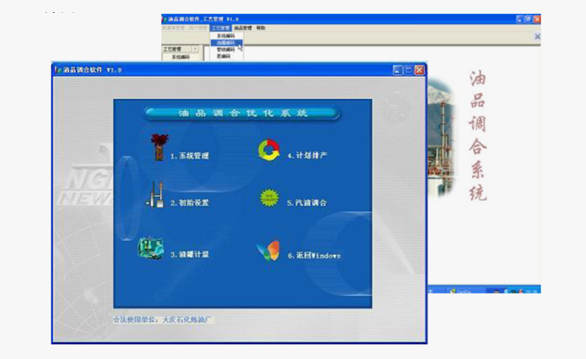Screen dimensions: 586x359
Task: Close the 油品调合软件 V1.0 front window
Action: 420,70
